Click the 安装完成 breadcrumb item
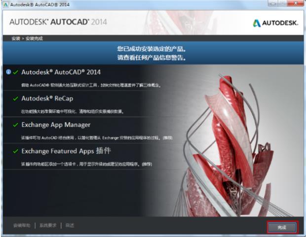Viewport: 306px width, 237px height. coord(34,39)
